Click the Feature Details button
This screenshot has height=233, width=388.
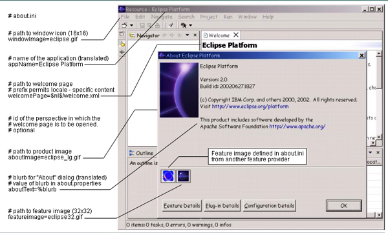(x=182, y=206)
